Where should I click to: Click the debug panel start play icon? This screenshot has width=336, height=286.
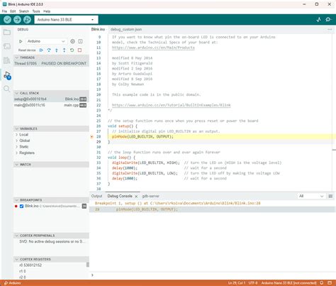21,41
